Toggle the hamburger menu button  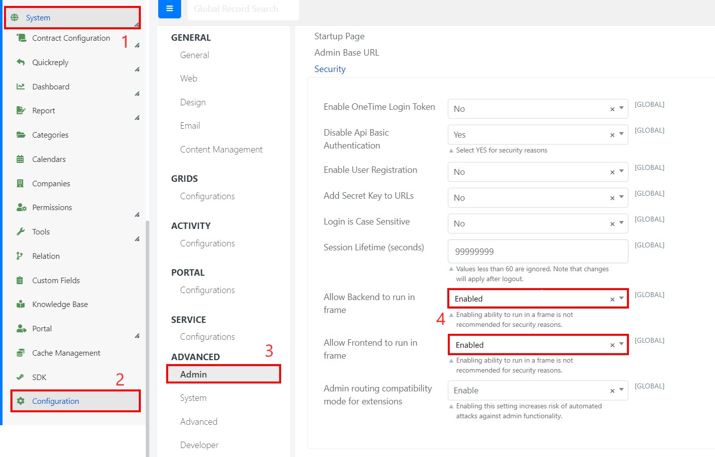(170, 8)
